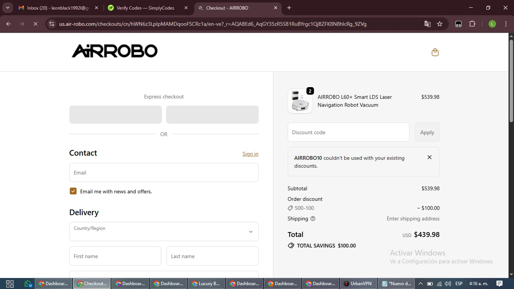Toggle Email me with news and offers
Image resolution: width=514 pixels, height=289 pixels.
point(73,191)
